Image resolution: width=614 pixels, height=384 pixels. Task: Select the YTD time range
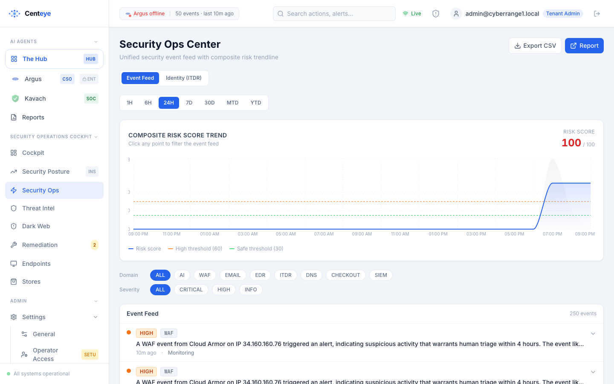256,103
